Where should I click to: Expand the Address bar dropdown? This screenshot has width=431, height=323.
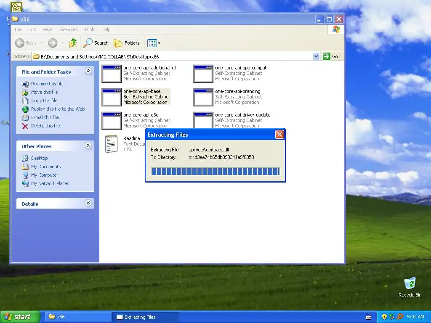(x=316, y=57)
